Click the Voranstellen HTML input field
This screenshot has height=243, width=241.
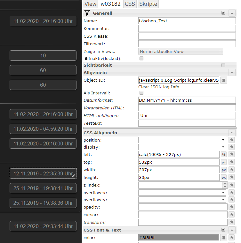[x=187, y=108]
